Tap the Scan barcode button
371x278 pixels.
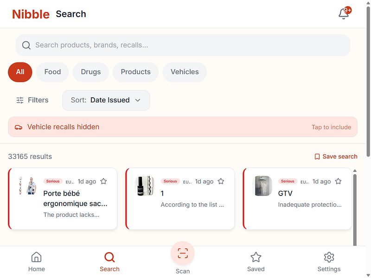point(183,253)
